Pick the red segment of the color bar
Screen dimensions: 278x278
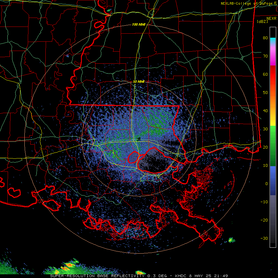[273, 74]
